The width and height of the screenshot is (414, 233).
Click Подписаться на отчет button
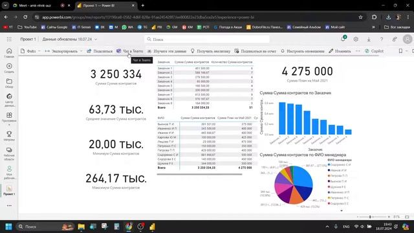point(256,51)
